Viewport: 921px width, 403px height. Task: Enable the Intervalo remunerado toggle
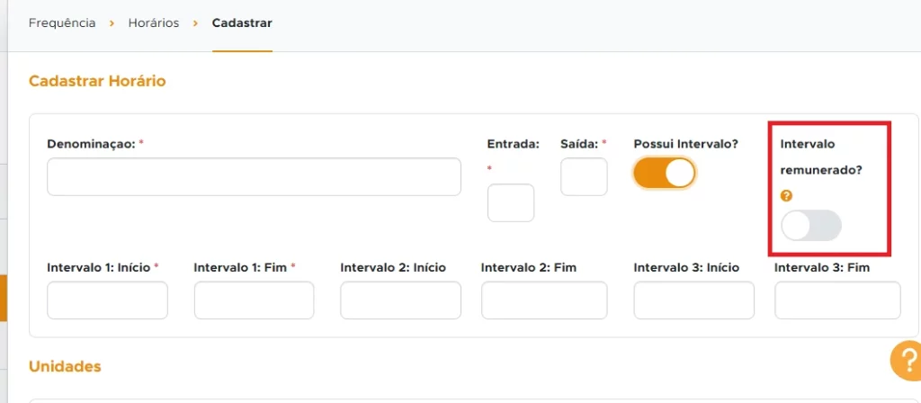pos(811,226)
